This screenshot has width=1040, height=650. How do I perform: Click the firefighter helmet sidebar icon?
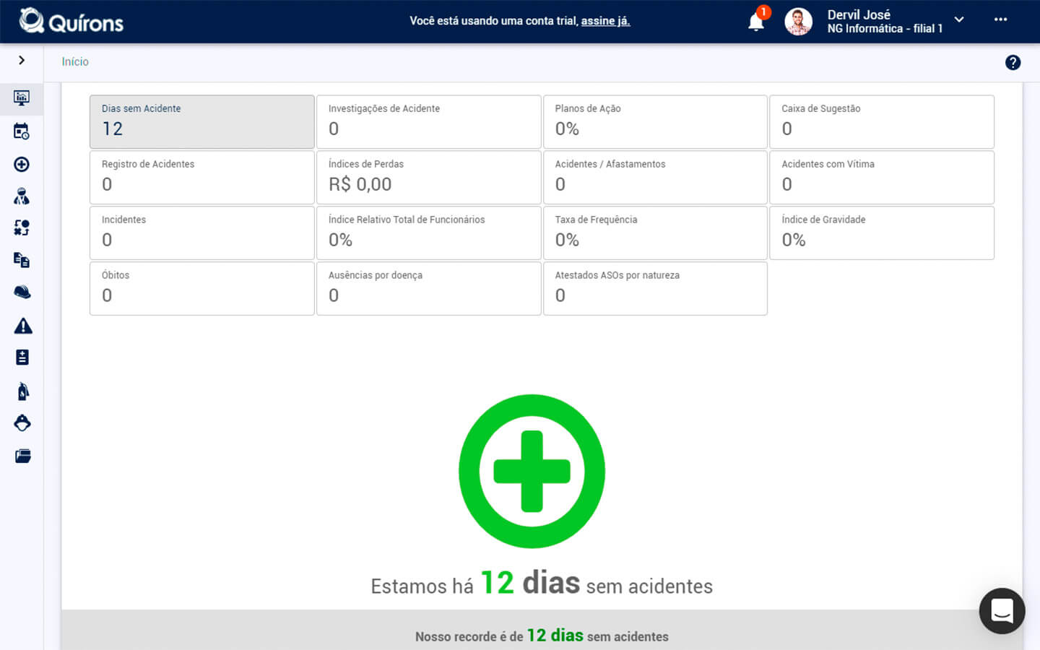[x=22, y=423]
